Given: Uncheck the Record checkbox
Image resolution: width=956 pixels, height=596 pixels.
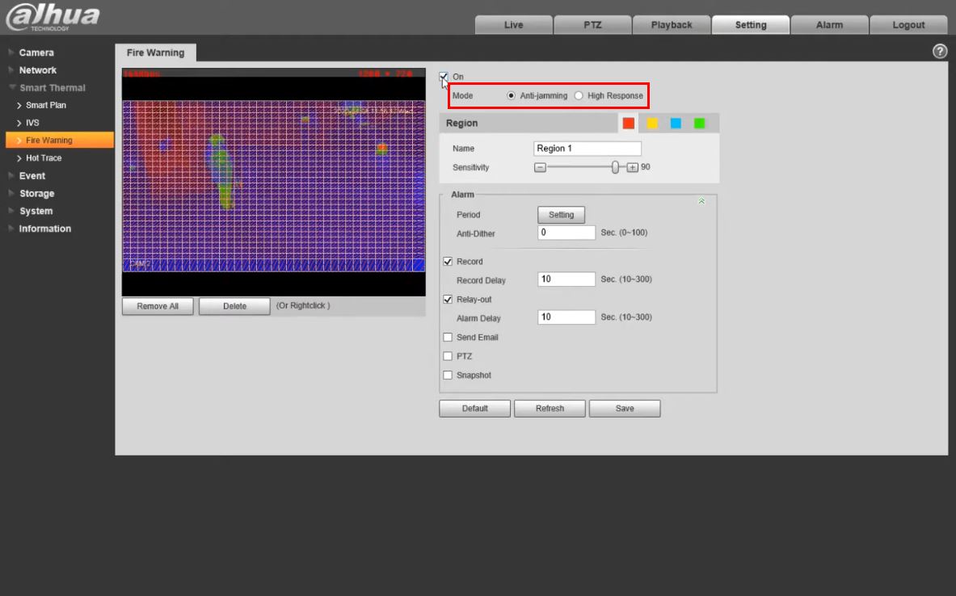Looking at the screenshot, I should pos(448,262).
